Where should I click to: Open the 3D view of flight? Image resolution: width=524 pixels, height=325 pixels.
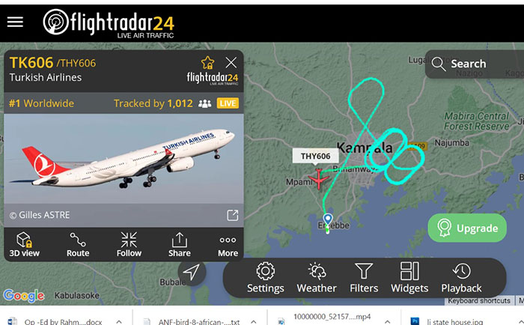[25, 244]
